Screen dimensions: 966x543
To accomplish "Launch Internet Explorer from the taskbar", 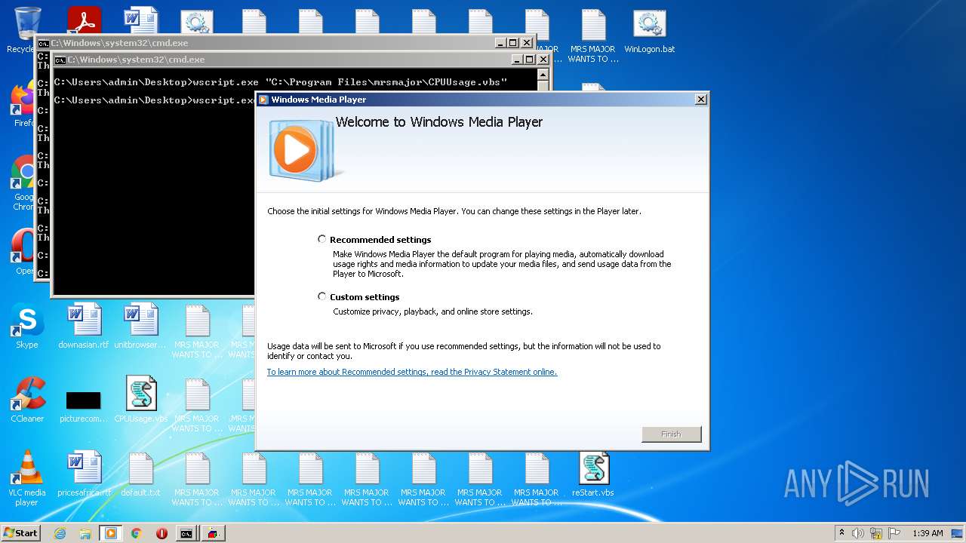I will click(60, 533).
